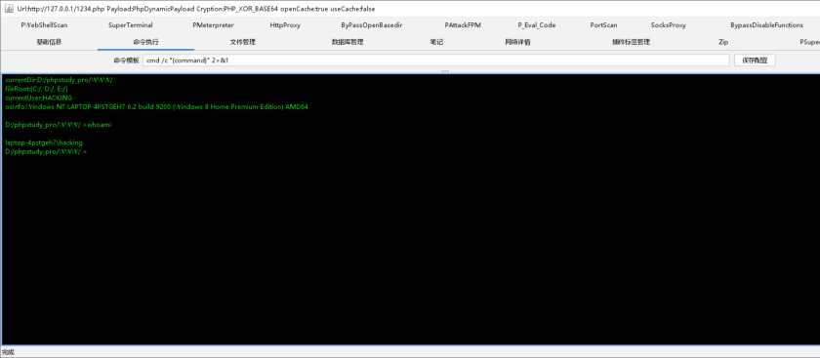Click the split-pane divider dots handle
Screen dimensions: 820x358
tap(445, 71)
